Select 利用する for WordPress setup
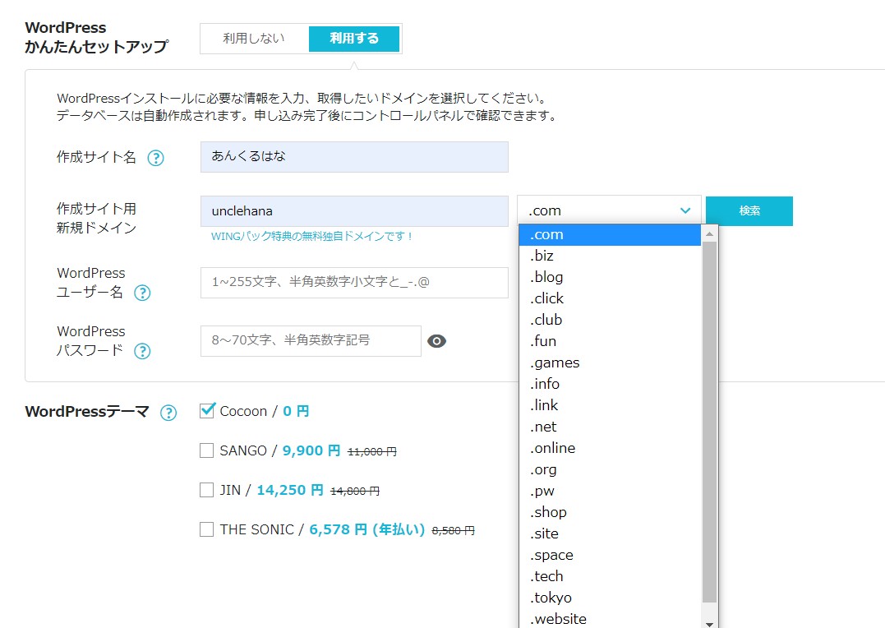Screen dimensions: 885x628 [x=354, y=39]
